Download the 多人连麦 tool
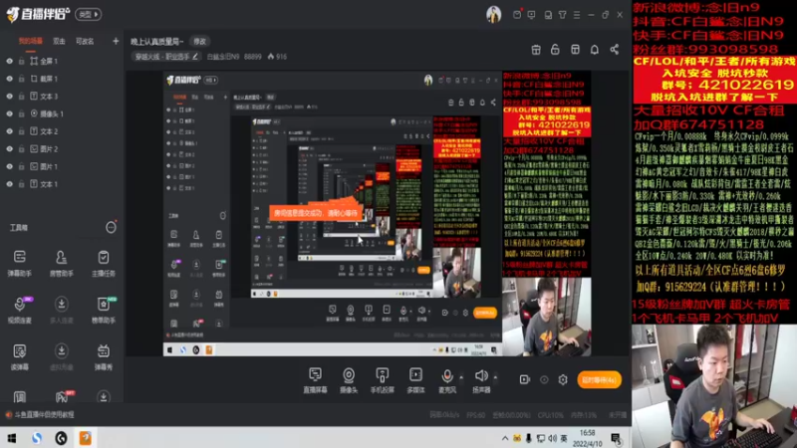The image size is (797, 448). 62,310
